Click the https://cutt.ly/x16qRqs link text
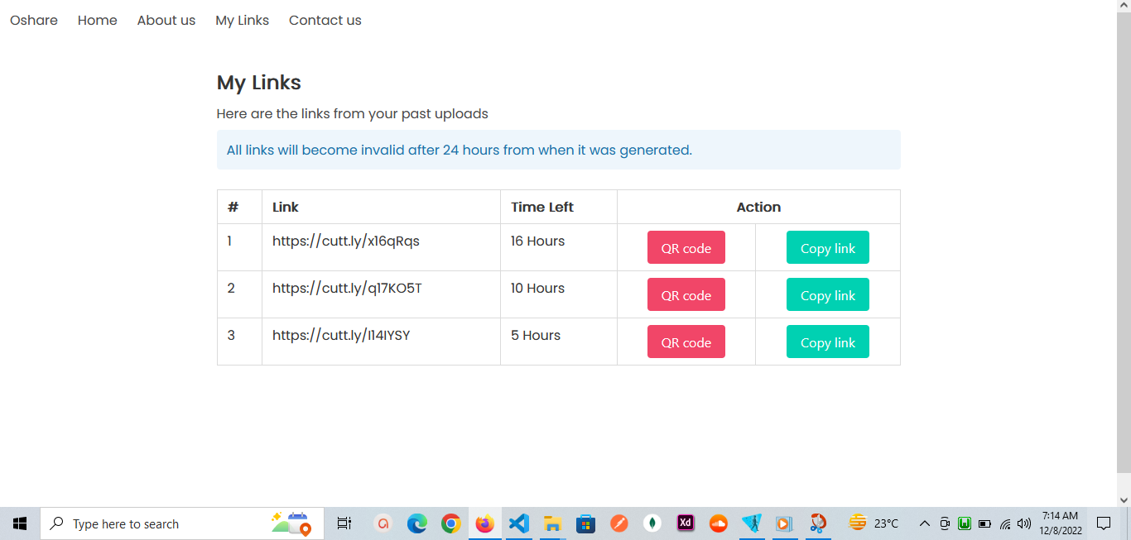1131x540 pixels. pyautogui.click(x=346, y=241)
